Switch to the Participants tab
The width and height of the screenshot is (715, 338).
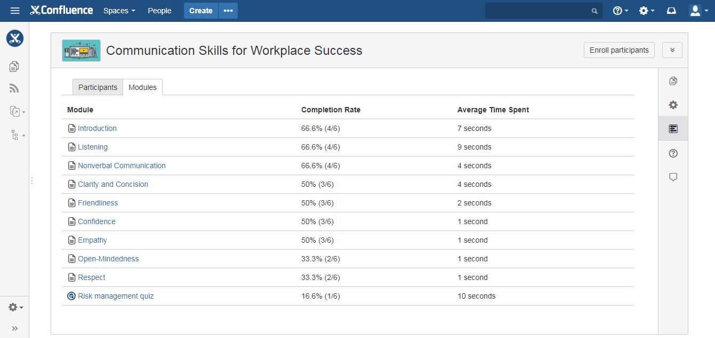(x=97, y=87)
